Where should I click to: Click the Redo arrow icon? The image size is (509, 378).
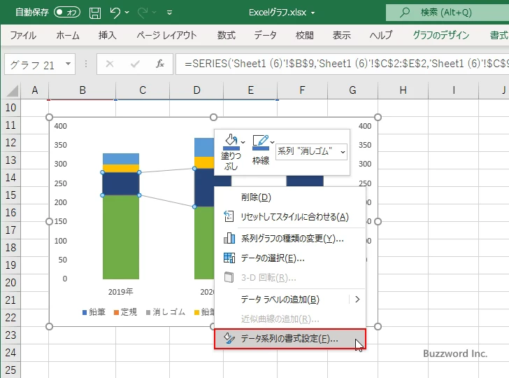143,13
